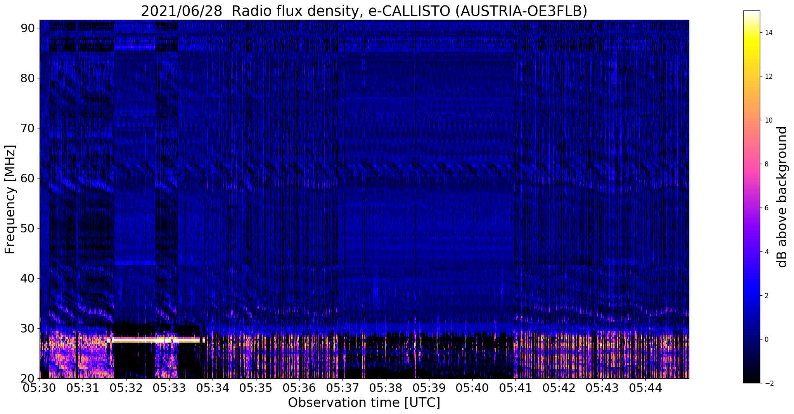The image size is (794, 414).
Task: Click the color scale bar
Action: 751,197
